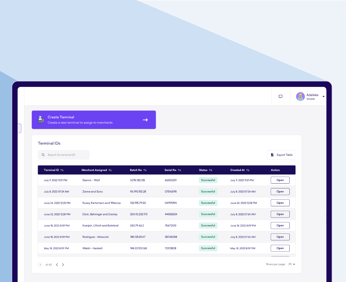Screen dimensions: 346x282
Task: Sort by Terminal ID column arrows
Action: (x=62, y=170)
